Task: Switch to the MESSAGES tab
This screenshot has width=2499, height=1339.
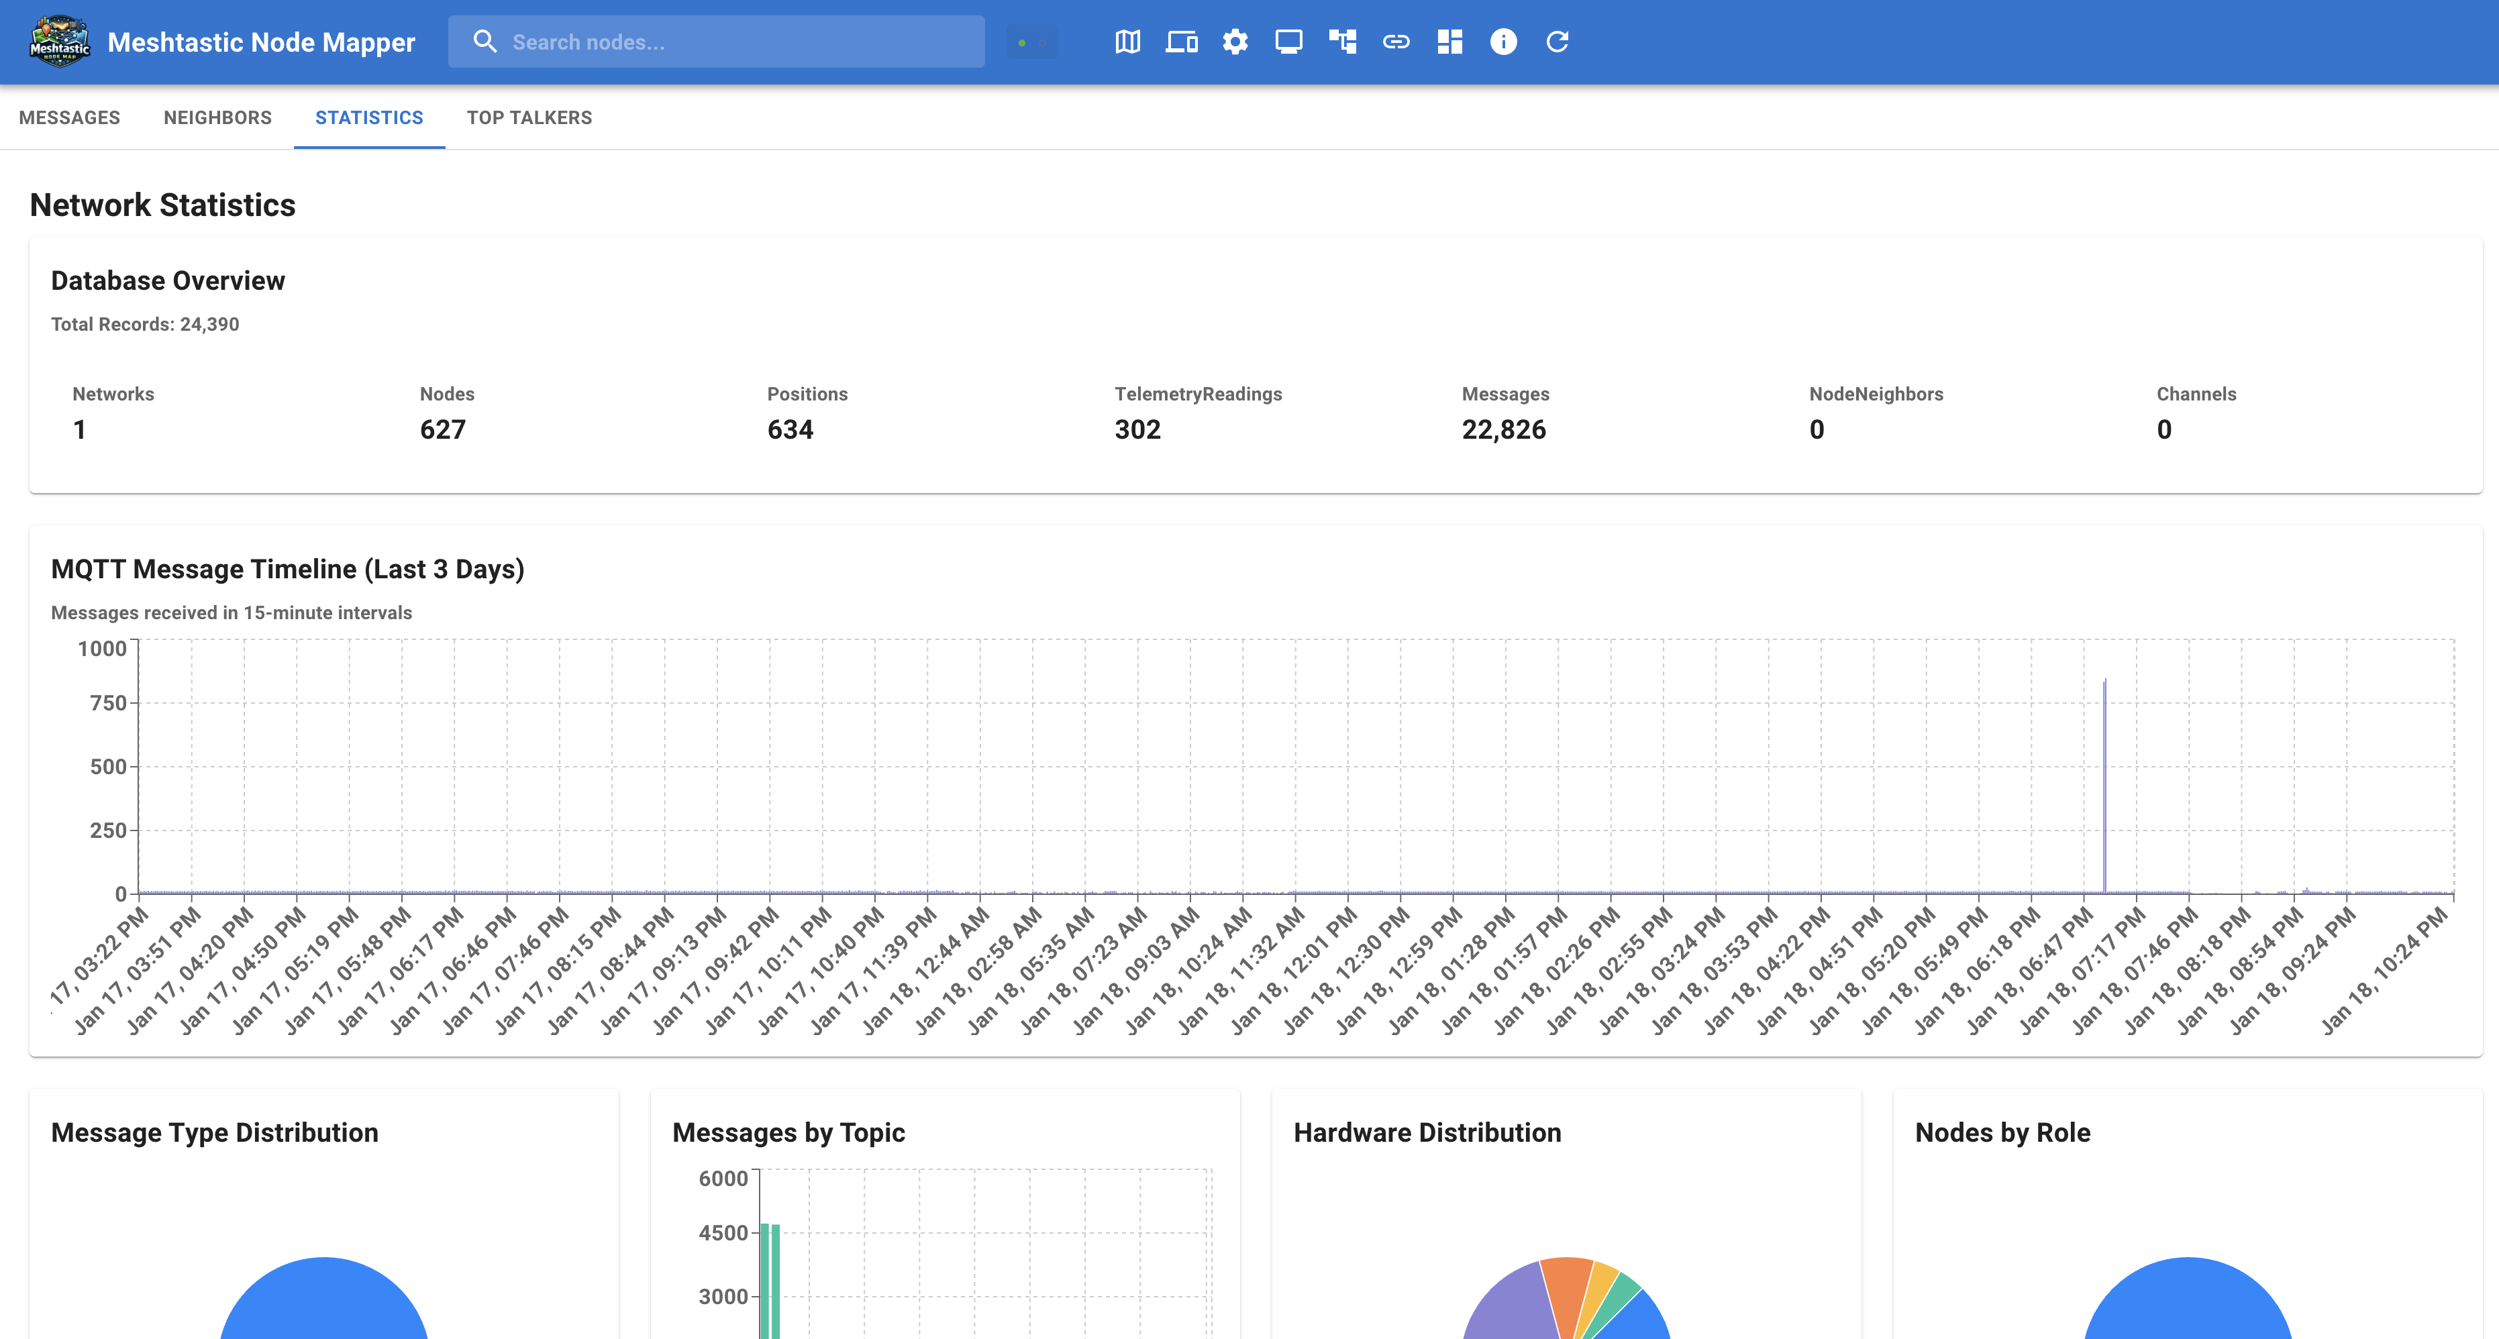Action: [69, 117]
